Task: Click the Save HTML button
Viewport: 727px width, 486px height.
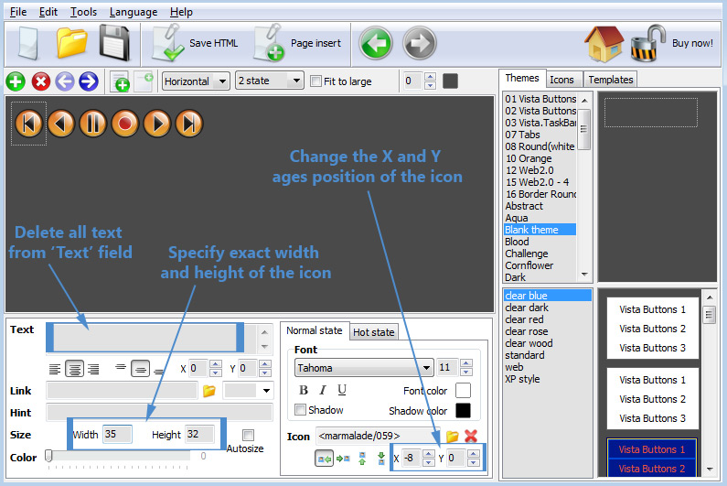Action: click(x=195, y=43)
